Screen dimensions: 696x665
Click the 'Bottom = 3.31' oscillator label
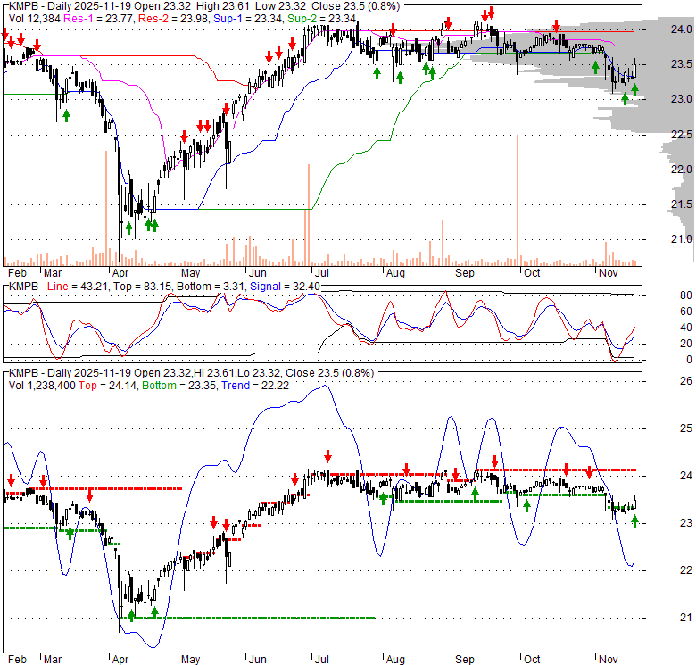coord(211,287)
